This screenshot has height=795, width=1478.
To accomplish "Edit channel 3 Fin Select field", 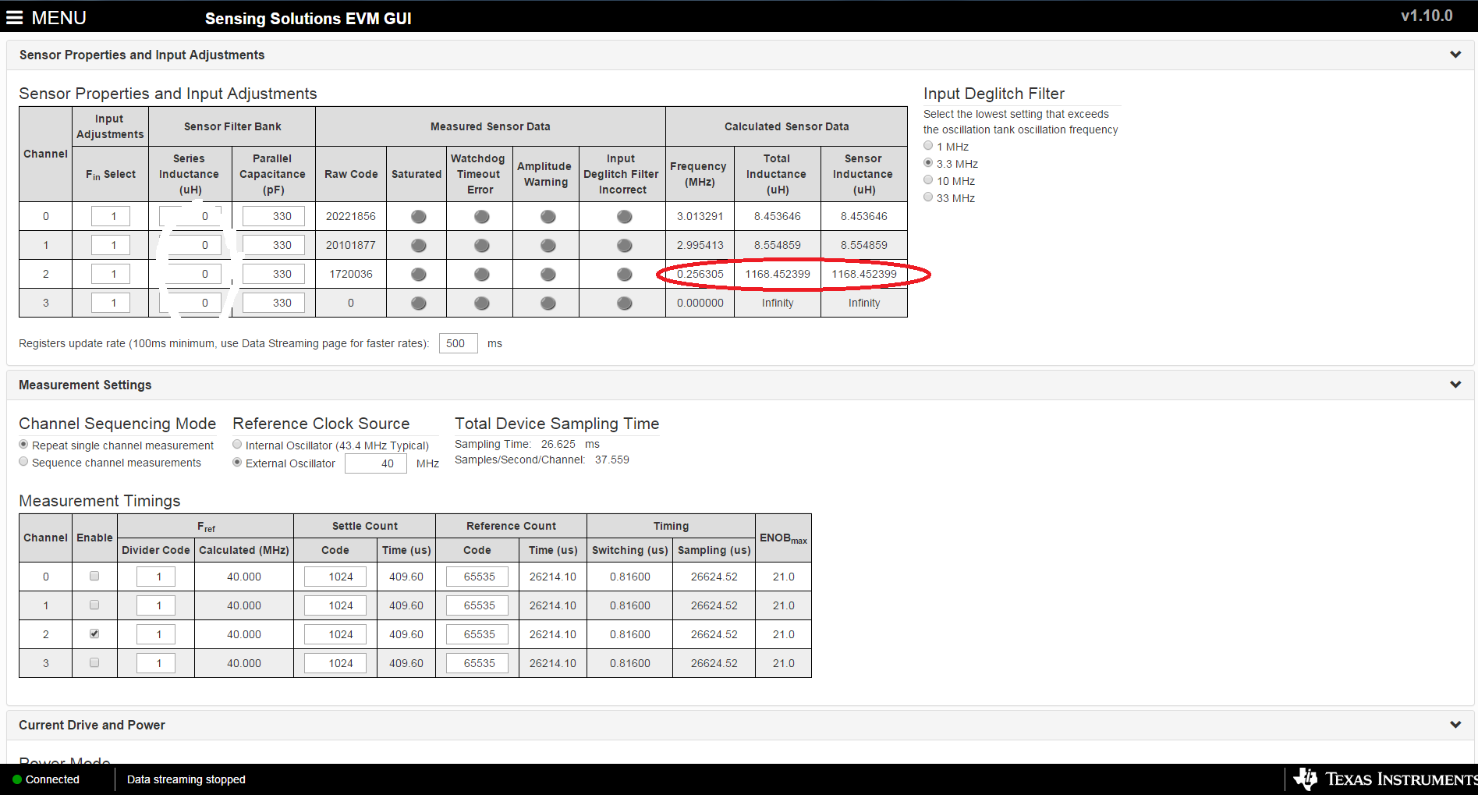I will 111,303.
